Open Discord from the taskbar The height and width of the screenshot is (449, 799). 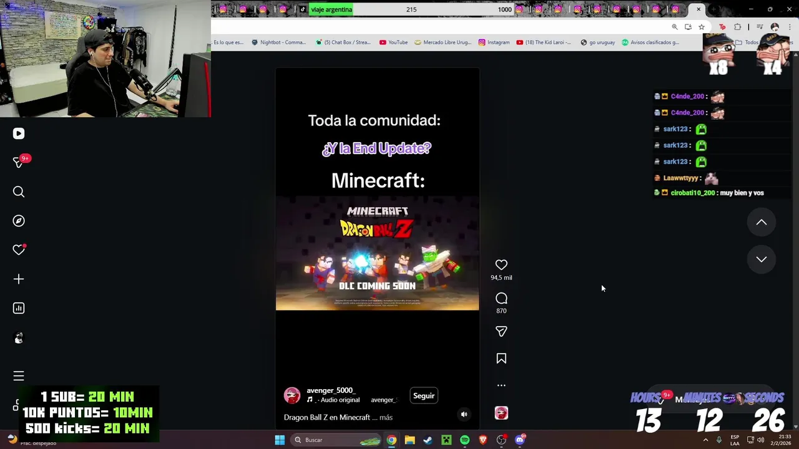(x=520, y=440)
